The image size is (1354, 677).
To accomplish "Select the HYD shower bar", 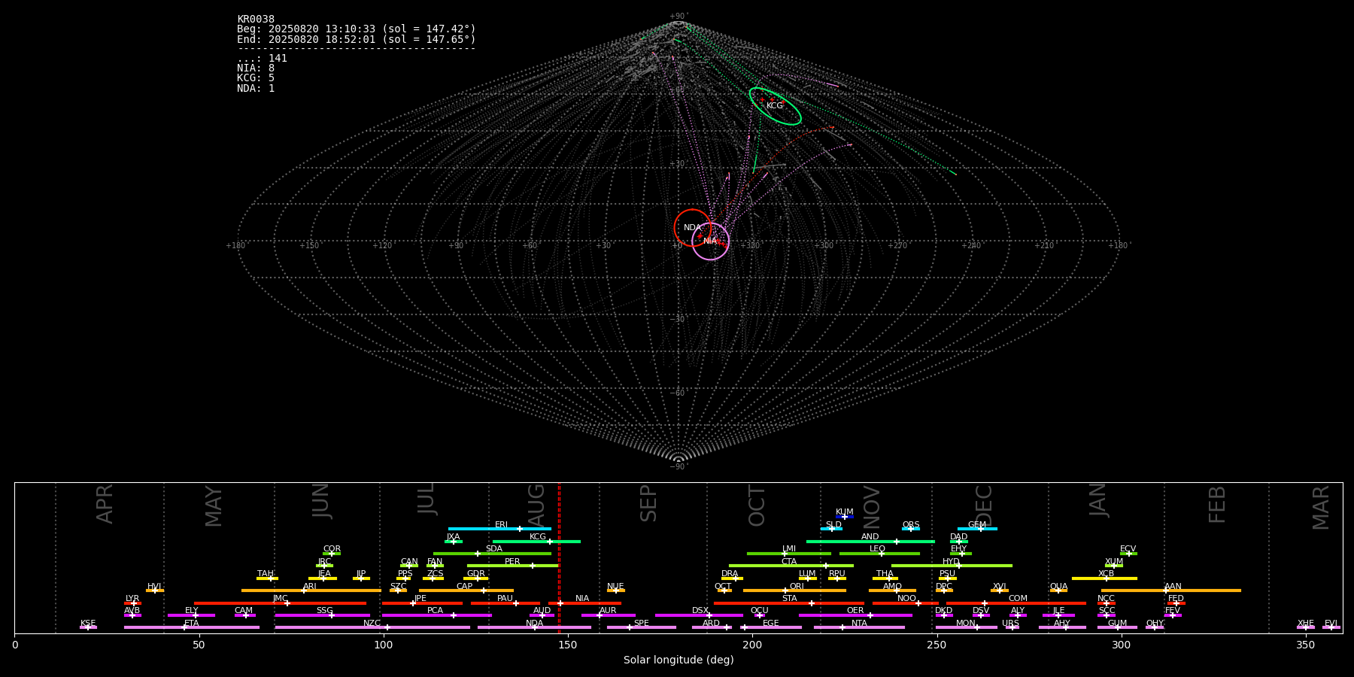I will click(x=952, y=565).
